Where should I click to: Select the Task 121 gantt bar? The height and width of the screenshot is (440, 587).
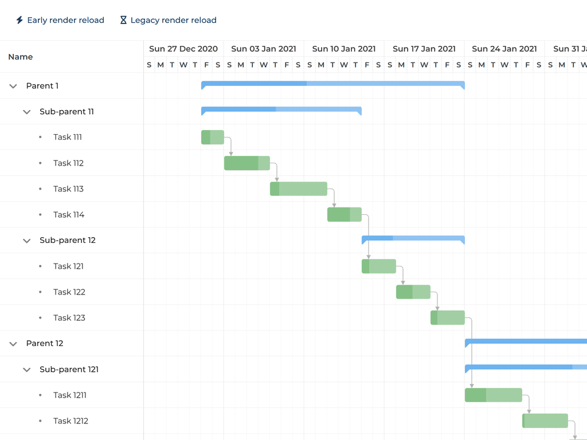point(378,266)
